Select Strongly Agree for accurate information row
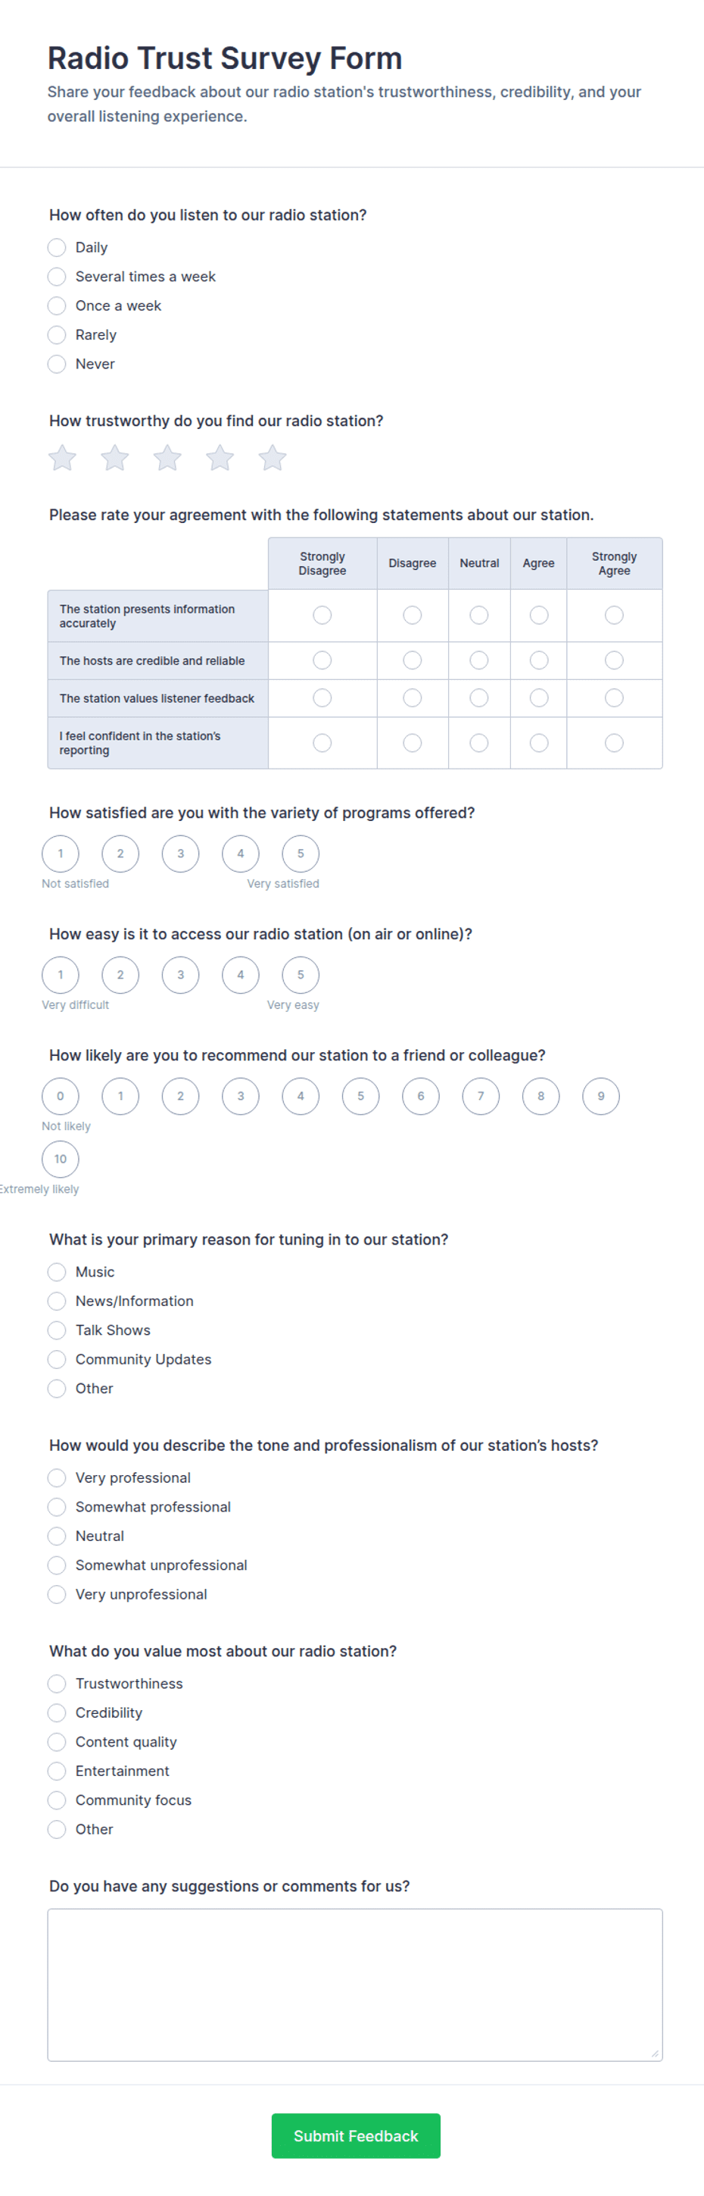Screen dimensions: 704x2196 click(x=614, y=615)
